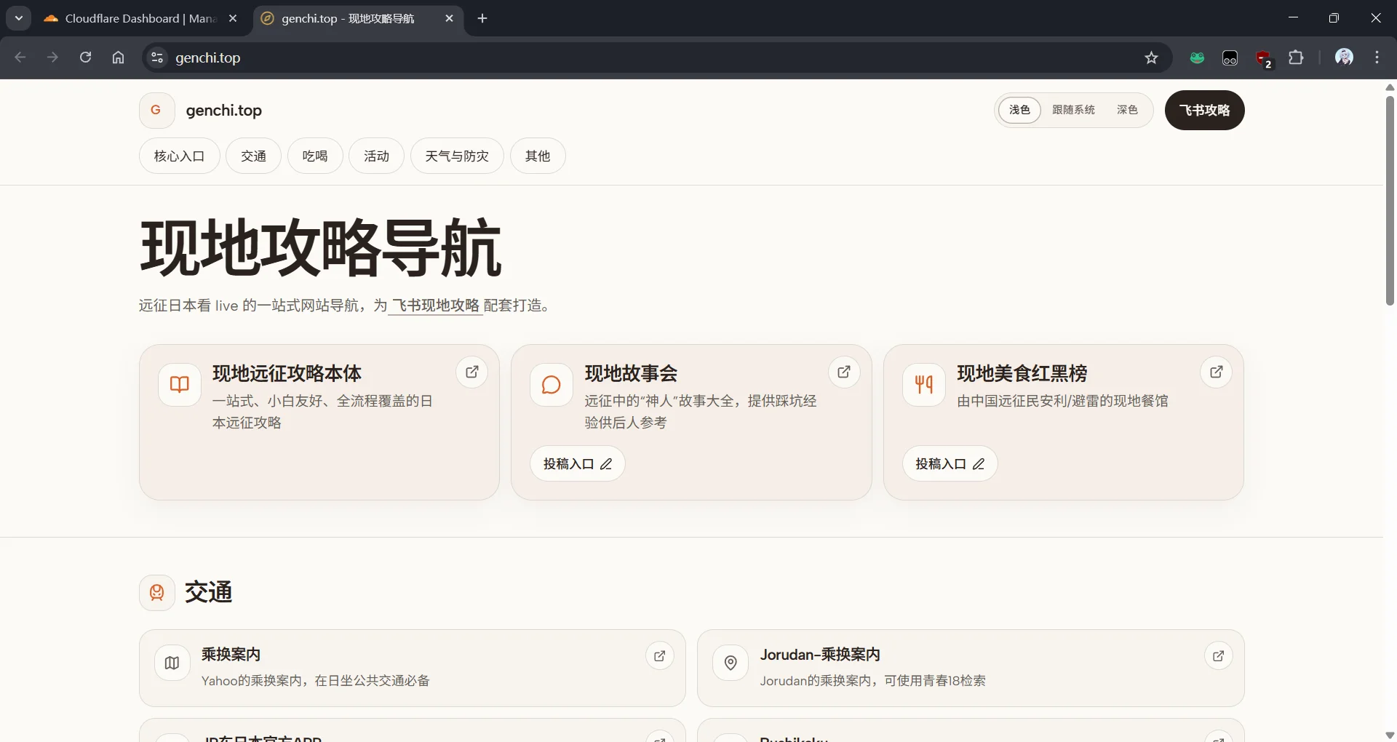Viewport: 1397px width, 742px height.
Task: Open the red shield ad-blocker extension showing badge 2
Action: point(1265,57)
